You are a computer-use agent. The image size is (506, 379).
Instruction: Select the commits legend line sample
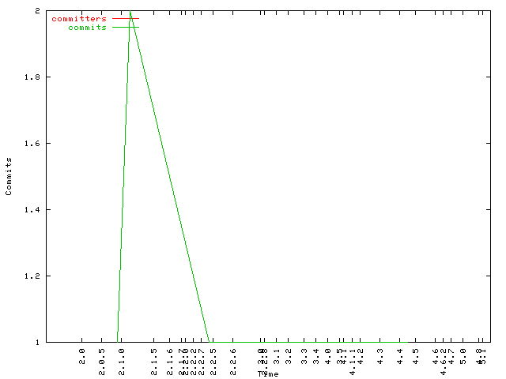click(x=125, y=28)
